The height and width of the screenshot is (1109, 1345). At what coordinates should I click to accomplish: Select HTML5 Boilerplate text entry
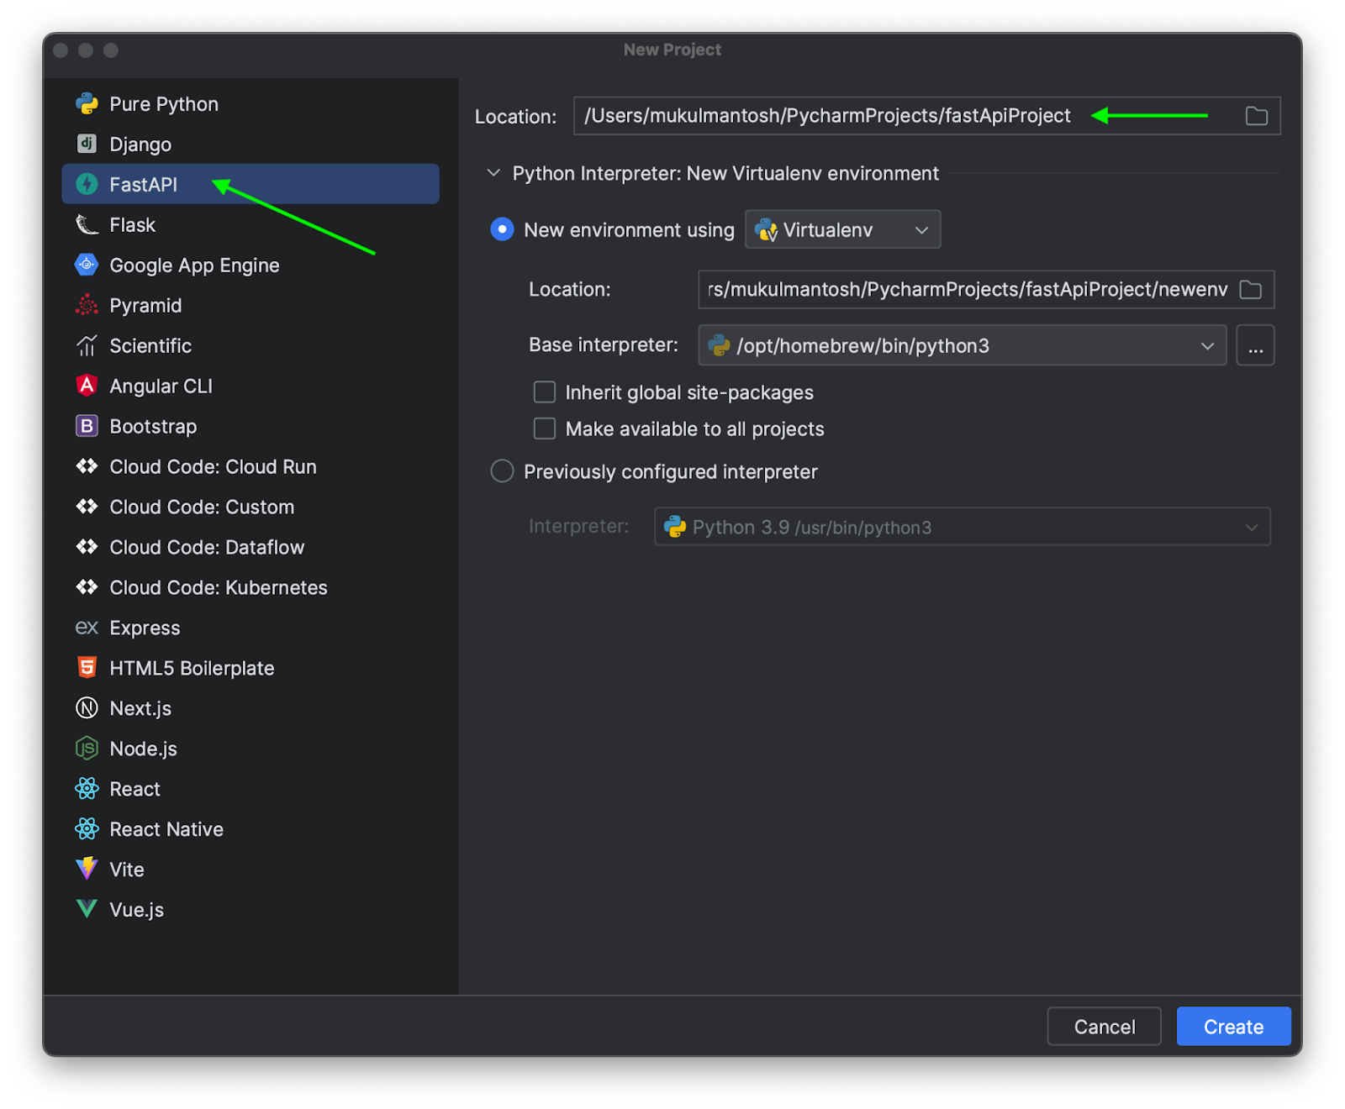click(x=192, y=668)
